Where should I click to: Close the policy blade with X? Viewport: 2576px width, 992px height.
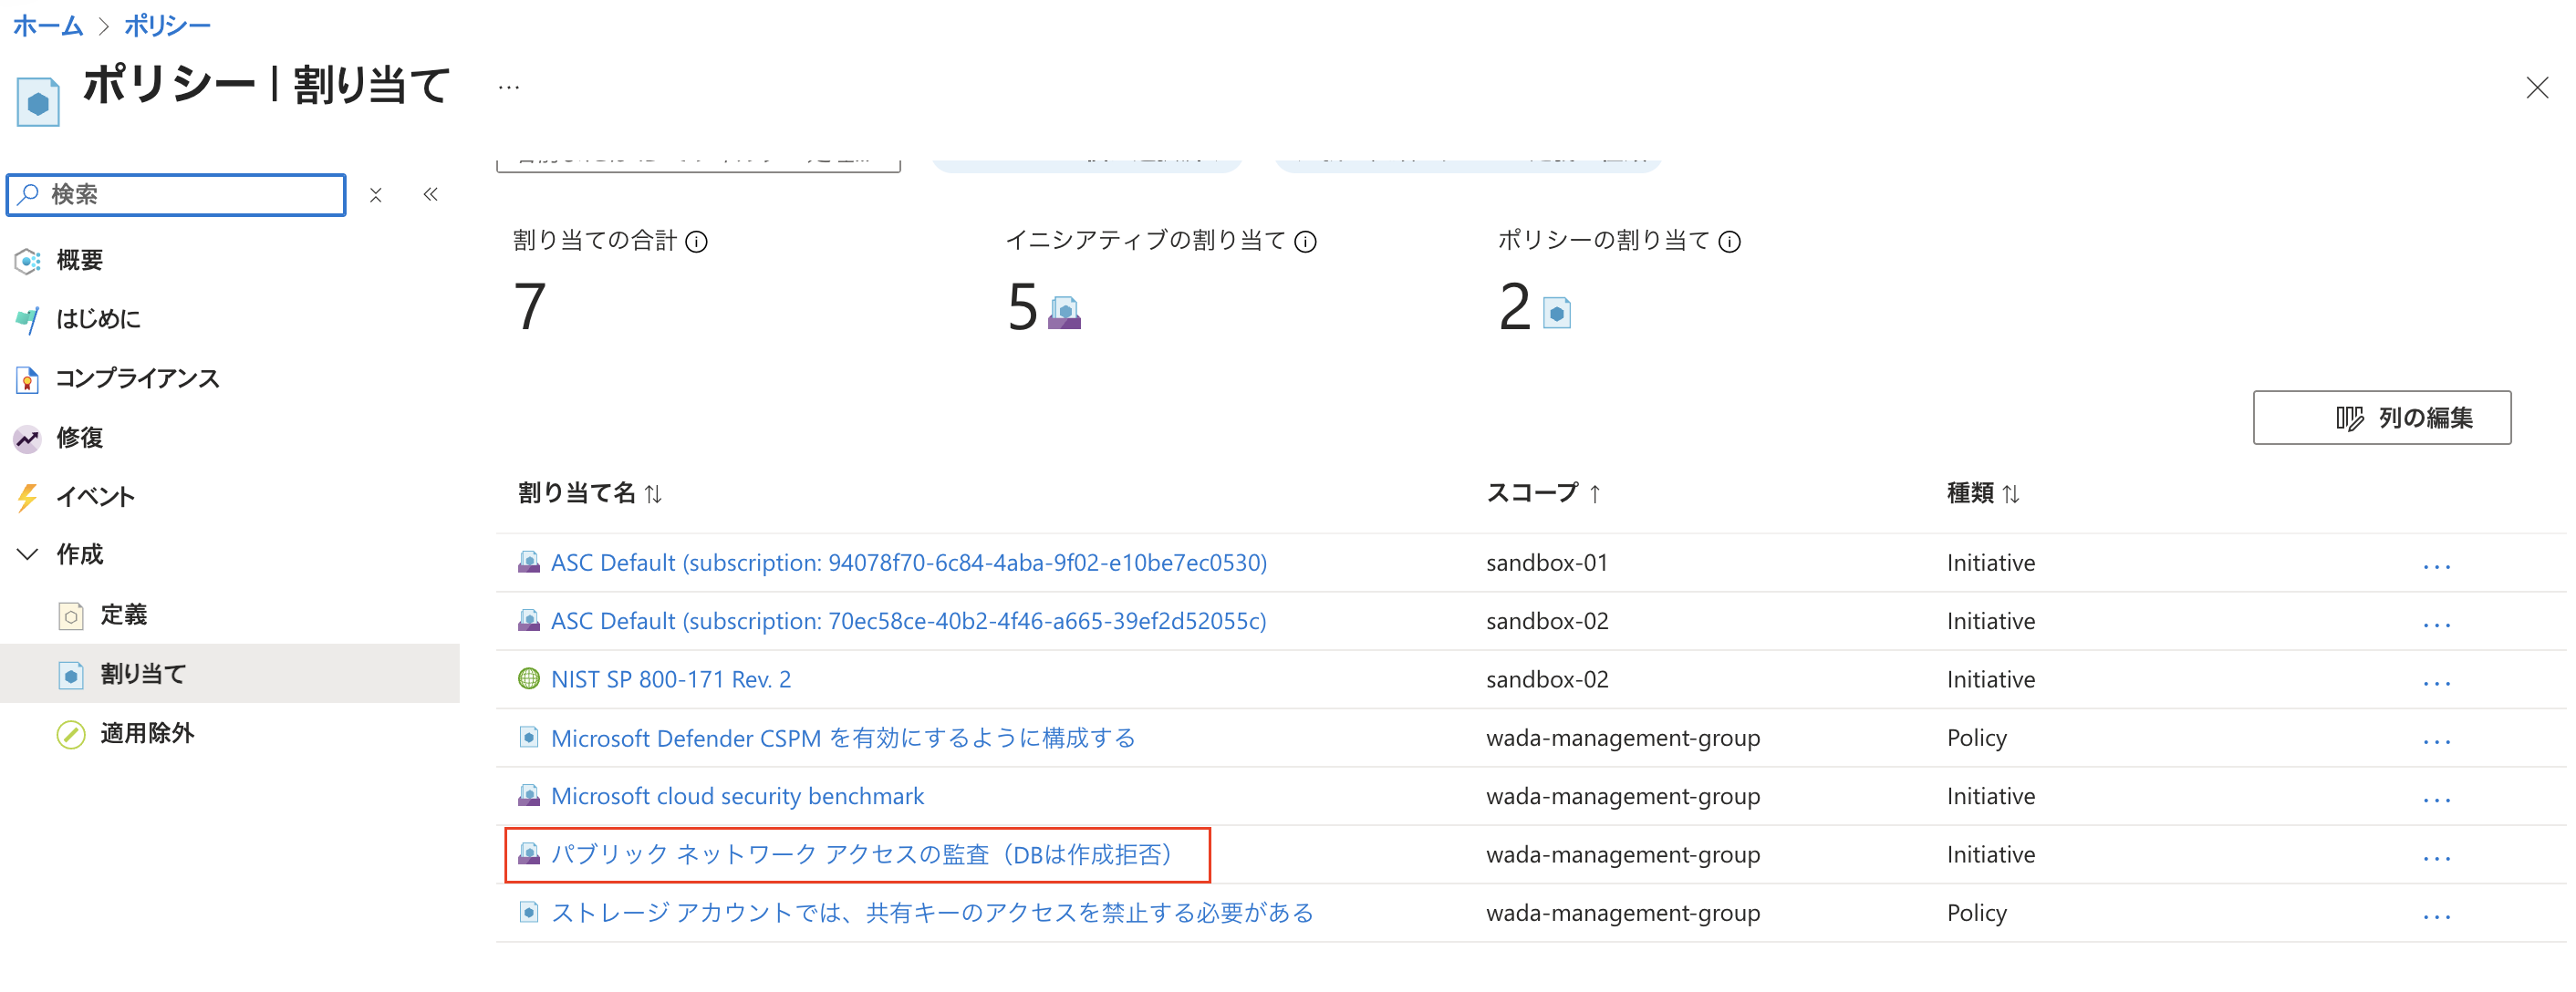[x=2537, y=88]
